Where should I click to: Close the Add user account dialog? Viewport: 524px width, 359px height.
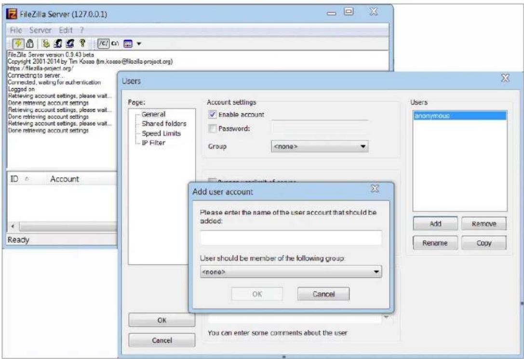375,189
